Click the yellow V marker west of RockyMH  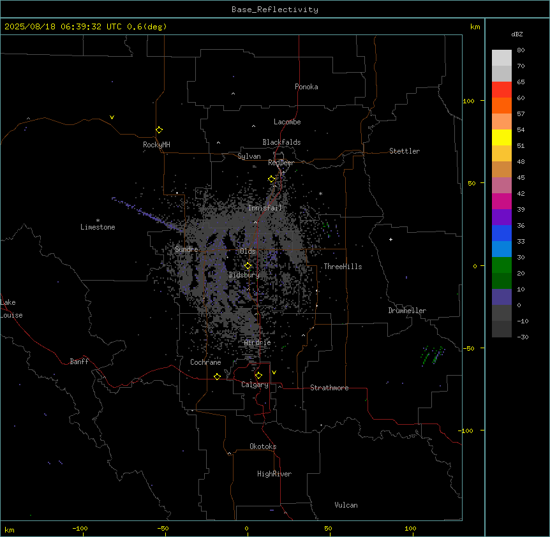[x=112, y=117]
